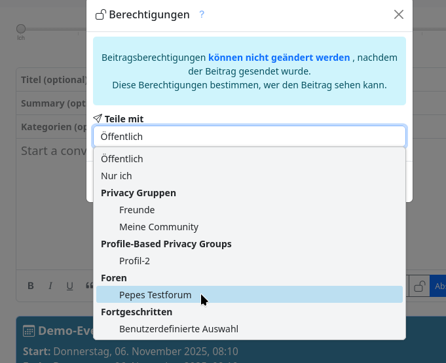Viewport: 446px width, 363px height.
Task: Select Profil-2 privacy group
Action: coord(134,261)
